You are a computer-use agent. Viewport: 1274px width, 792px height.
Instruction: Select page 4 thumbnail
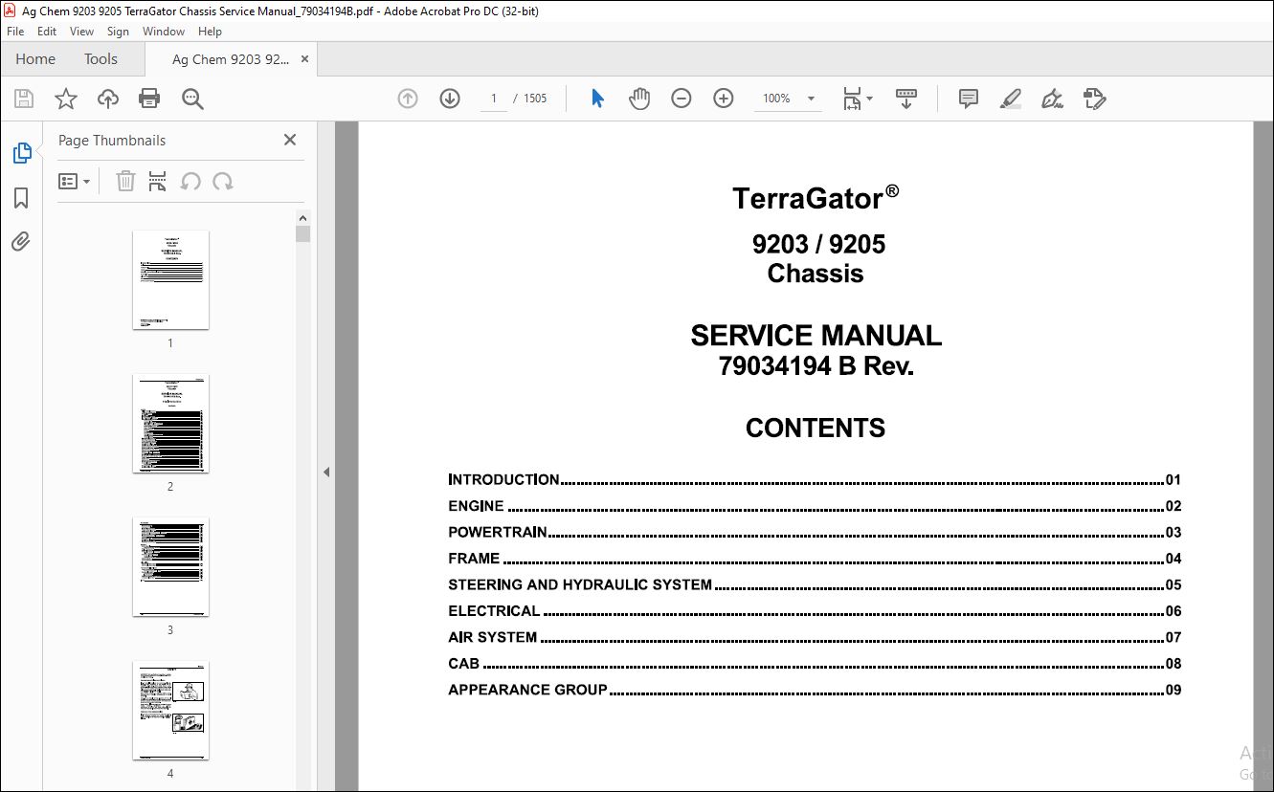point(170,711)
